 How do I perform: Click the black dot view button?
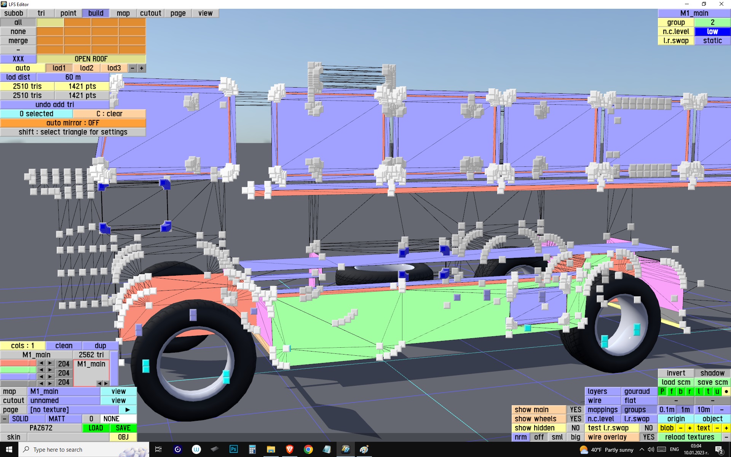[726, 391]
